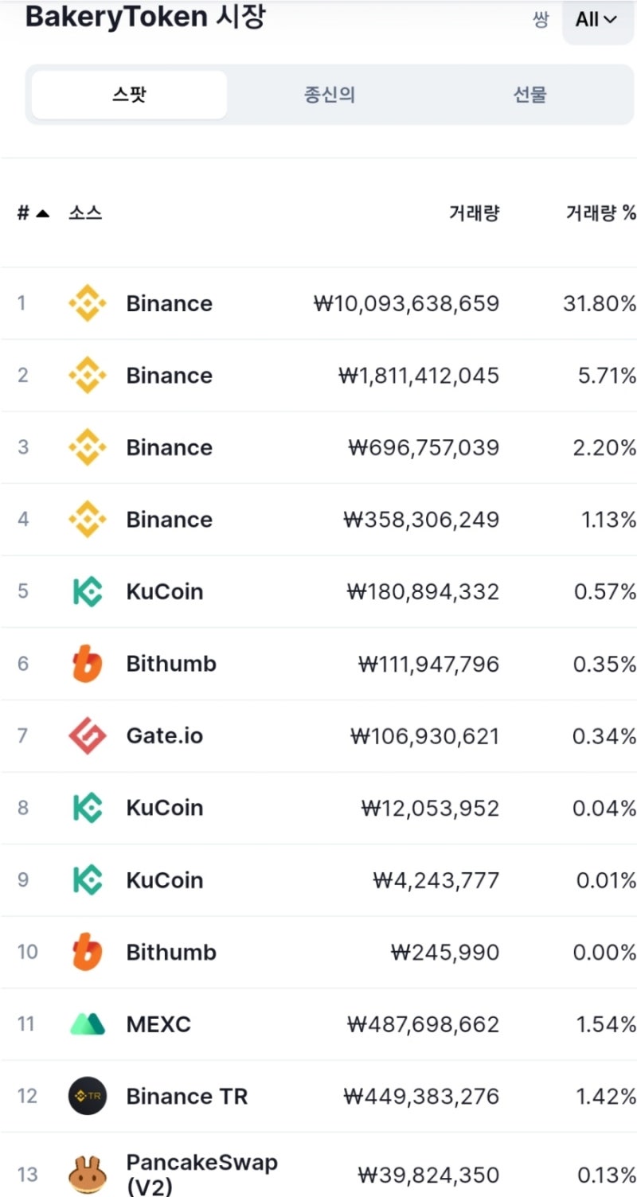Screen dimensions: 637x1197
Task: Click the Bithumb logo in row 10
Action: 87,952
